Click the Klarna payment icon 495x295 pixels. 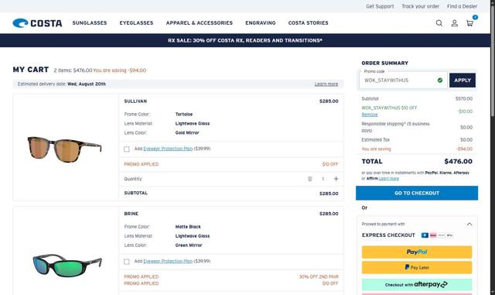click(x=433, y=235)
